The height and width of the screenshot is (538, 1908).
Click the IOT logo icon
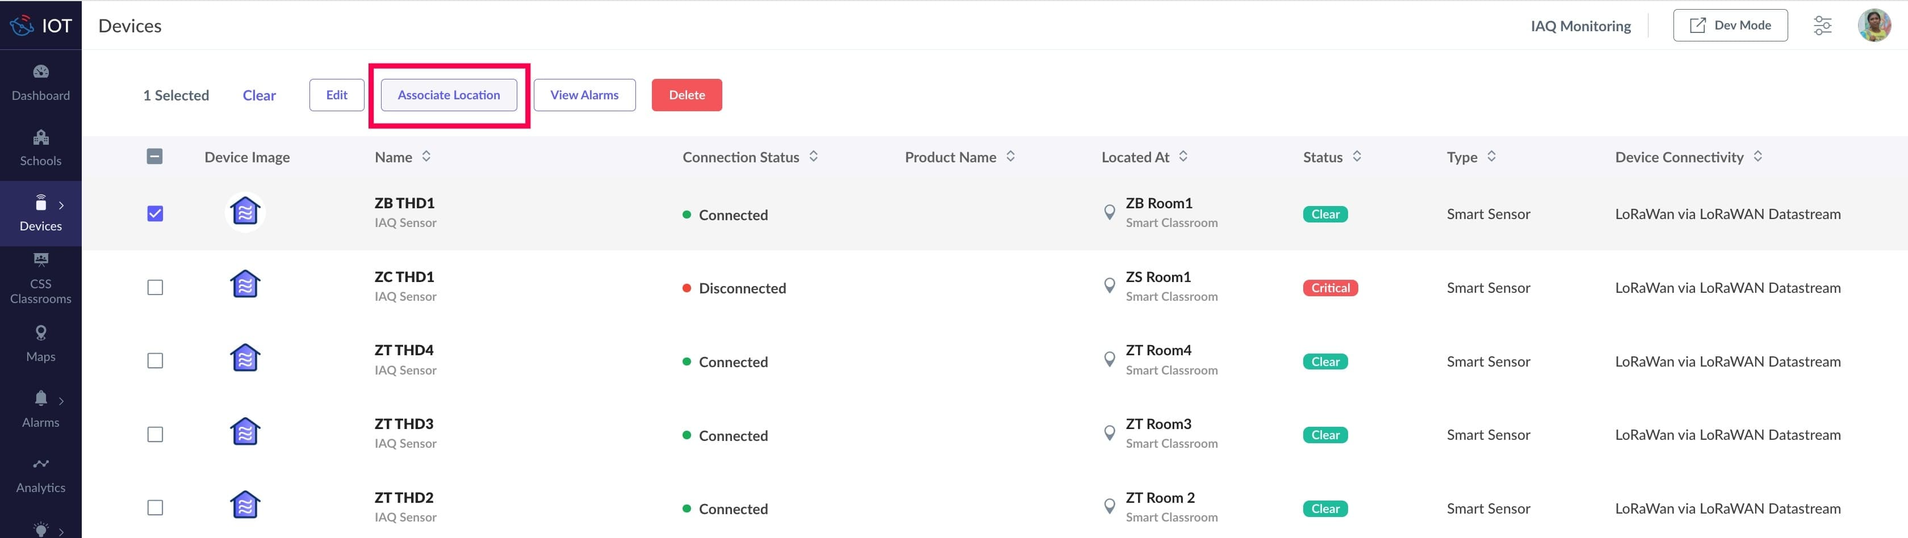[22, 26]
